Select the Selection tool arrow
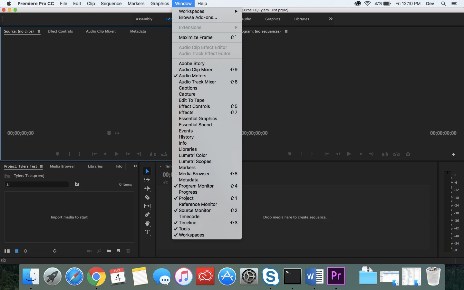Screen dimensions: 464x290 pos(147,171)
